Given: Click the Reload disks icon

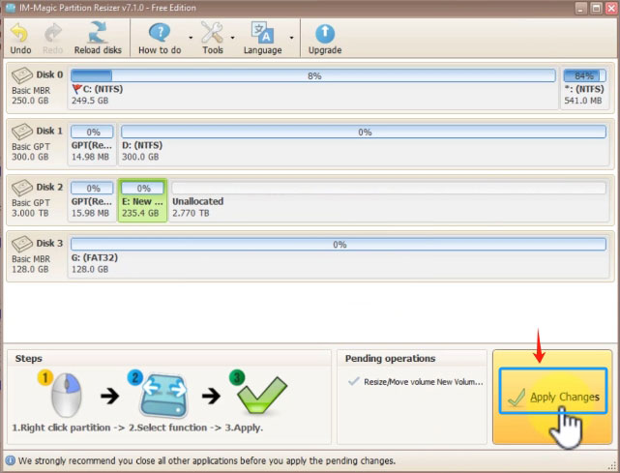Looking at the screenshot, I should pos(98,33).
